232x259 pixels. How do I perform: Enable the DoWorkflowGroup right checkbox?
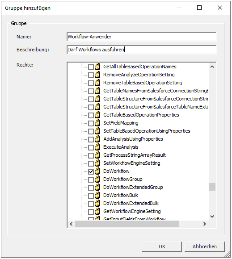click(91, 180)
